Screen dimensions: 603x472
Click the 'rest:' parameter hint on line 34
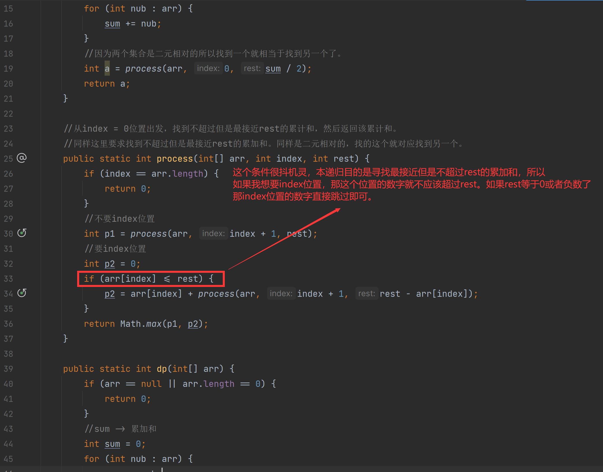point(366,294)
